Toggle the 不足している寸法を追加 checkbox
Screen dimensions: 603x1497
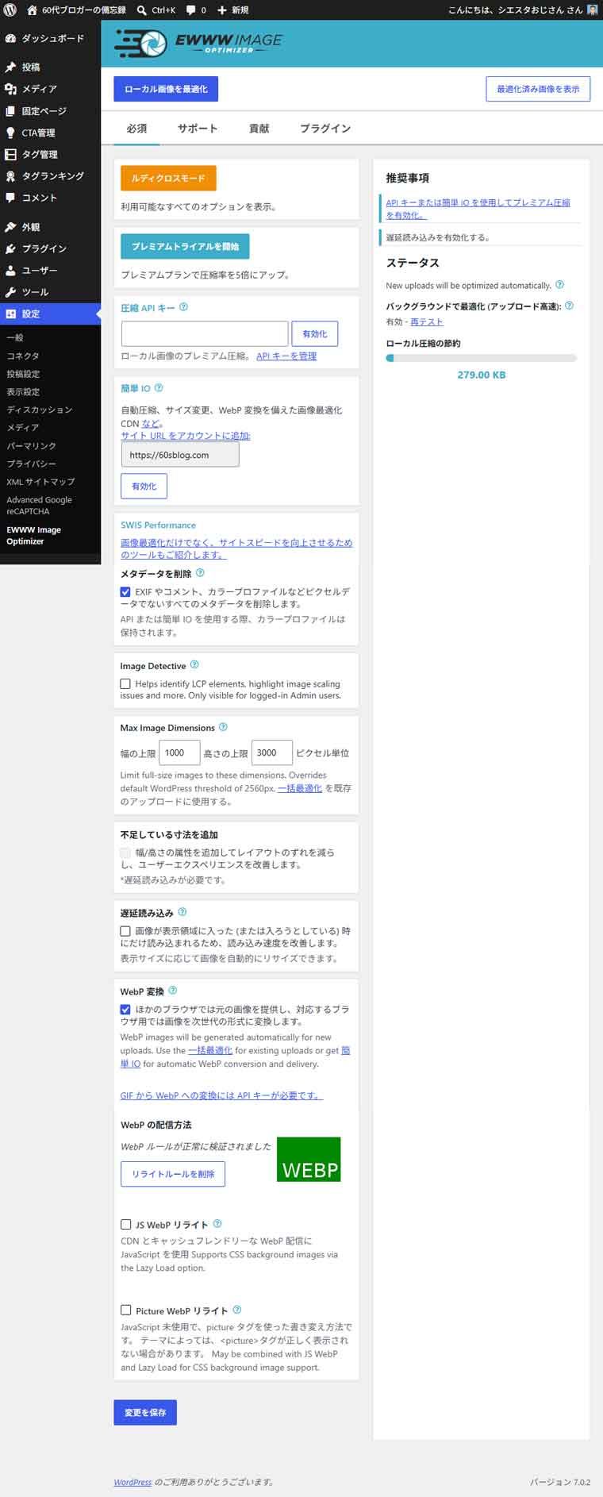[125, 852]
